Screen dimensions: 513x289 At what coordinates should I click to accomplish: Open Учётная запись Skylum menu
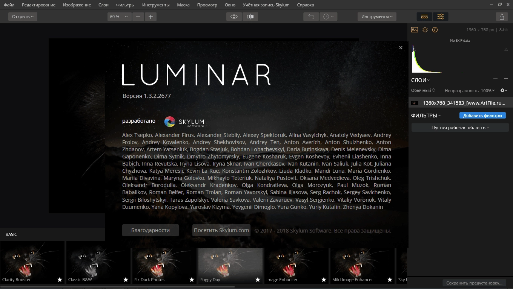(266, 5)
